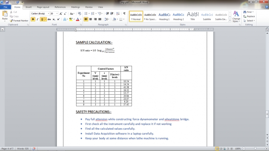
Task: Toggle Underline formatting
Action: pos(42,19)
